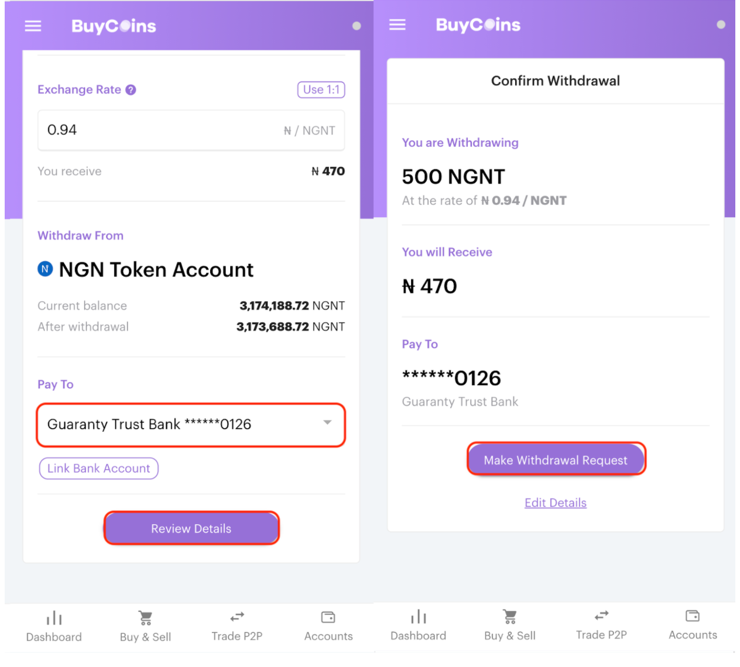Click the NGN Token Account coin icon

point(45,269)
